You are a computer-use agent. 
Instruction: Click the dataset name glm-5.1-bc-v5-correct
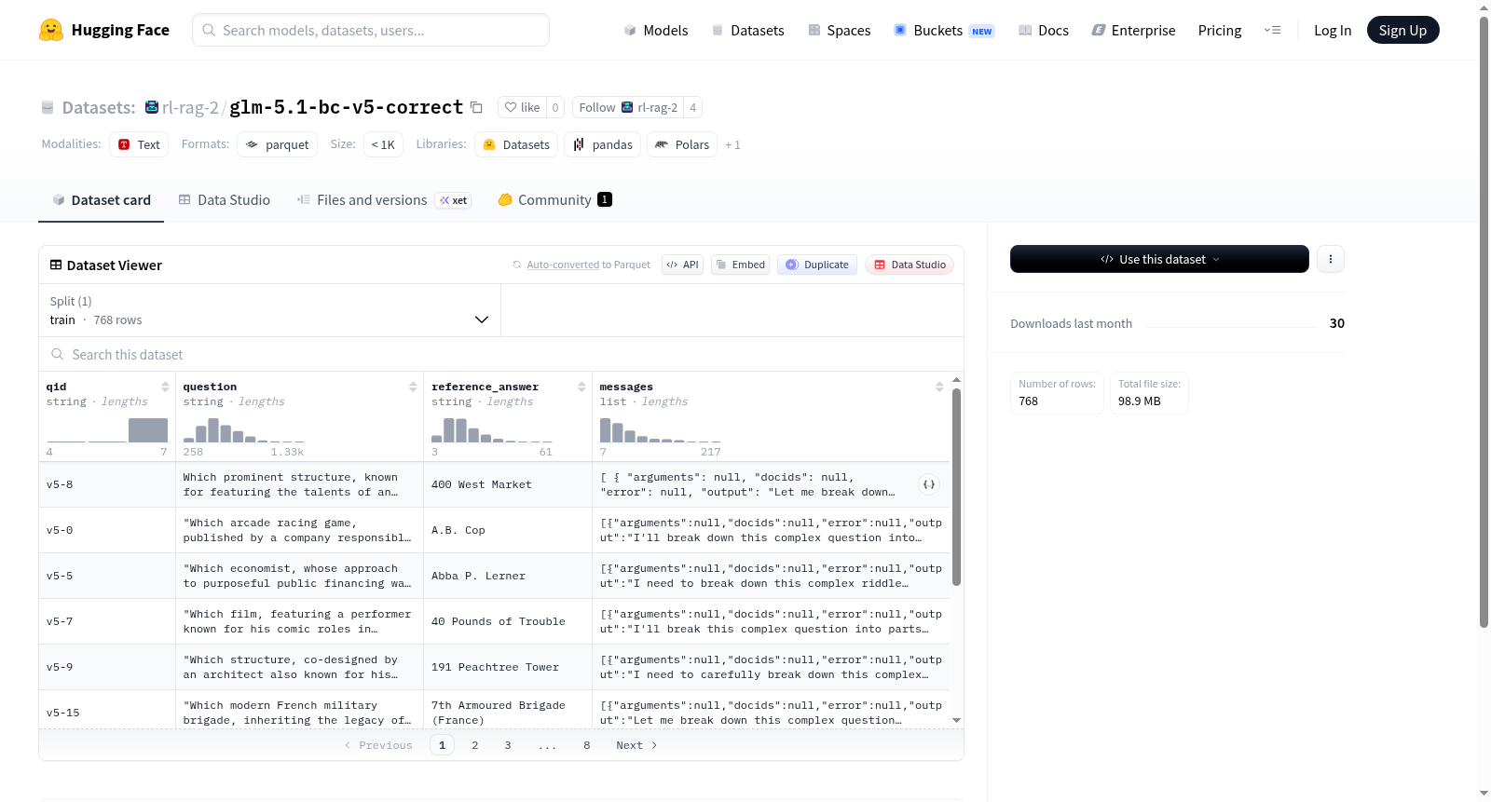click(347, 107)
